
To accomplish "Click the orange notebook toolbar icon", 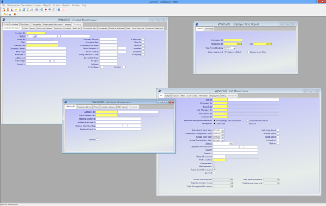I will pos(8,10).
